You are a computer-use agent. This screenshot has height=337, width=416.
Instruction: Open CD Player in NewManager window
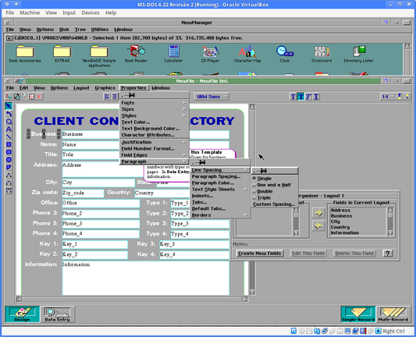[210, 54]
